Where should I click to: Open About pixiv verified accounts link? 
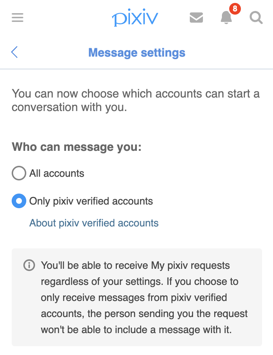[94, 223]
